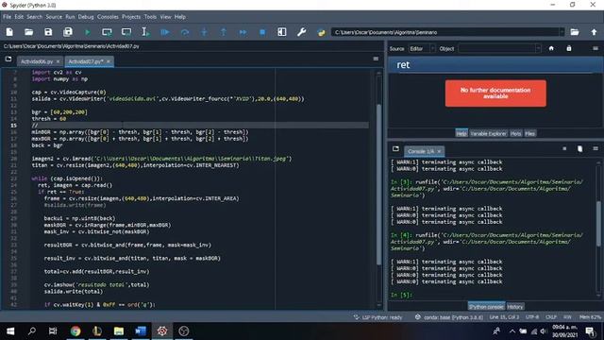This screenshot has height=340, width=604.
Task: Stop debugging with the square icon
Action: [x=262, y=32]
